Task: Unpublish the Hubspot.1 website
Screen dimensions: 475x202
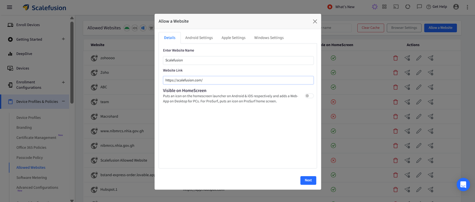Action: click(407, 190)
